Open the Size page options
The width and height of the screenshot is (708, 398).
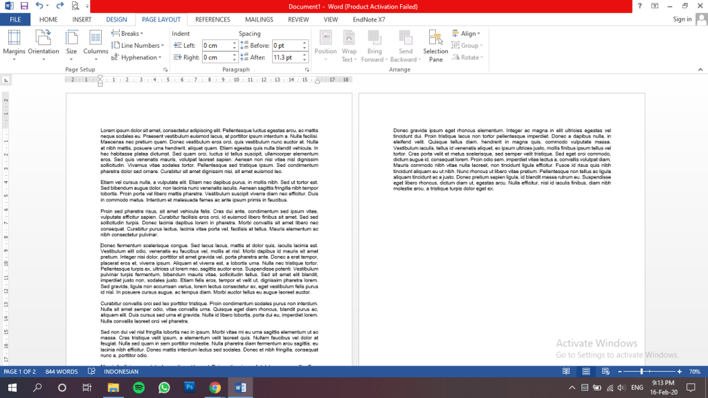tap(71, 43)
